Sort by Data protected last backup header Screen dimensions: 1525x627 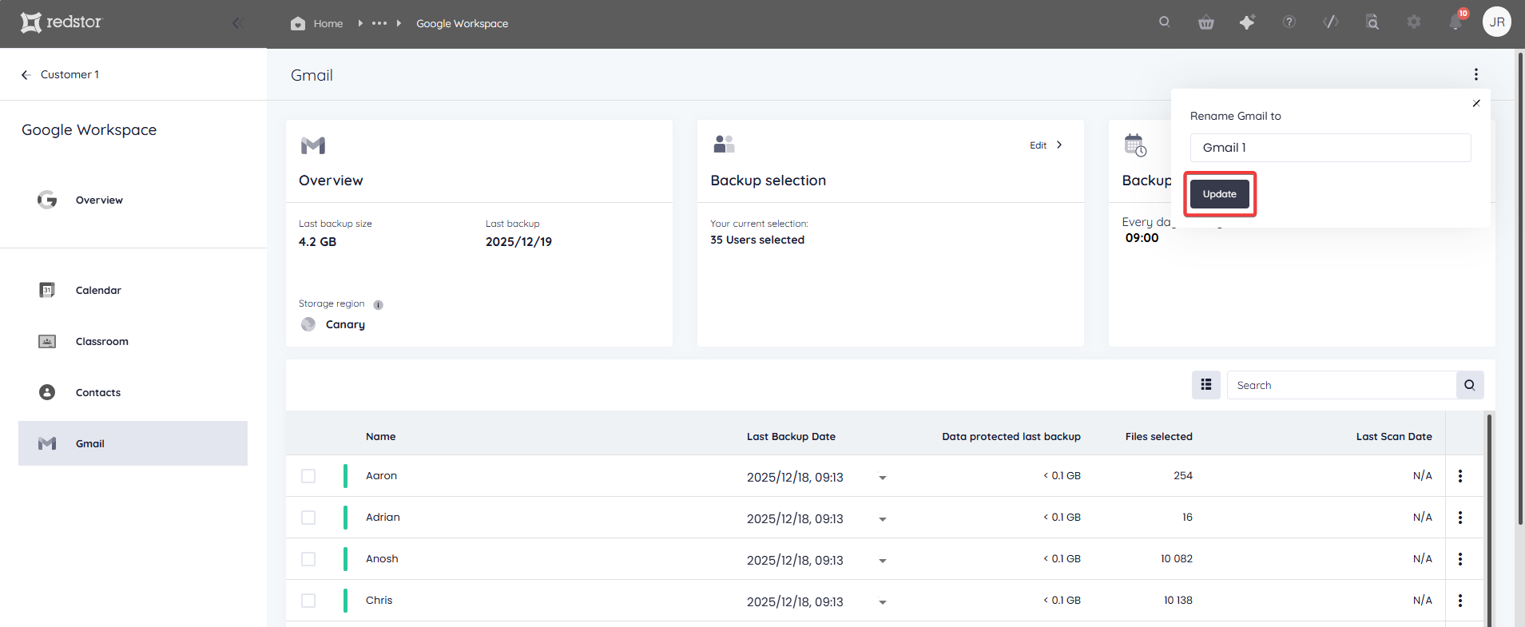tap(1011, 436)
